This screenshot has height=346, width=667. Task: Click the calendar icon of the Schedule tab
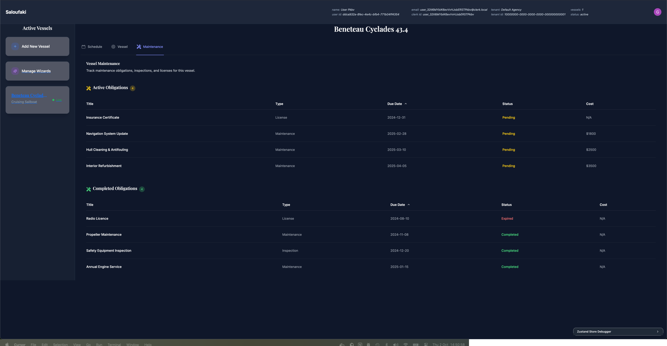pos(83,47)
